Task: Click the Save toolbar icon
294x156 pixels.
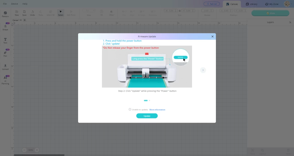Action: point(24,13)
